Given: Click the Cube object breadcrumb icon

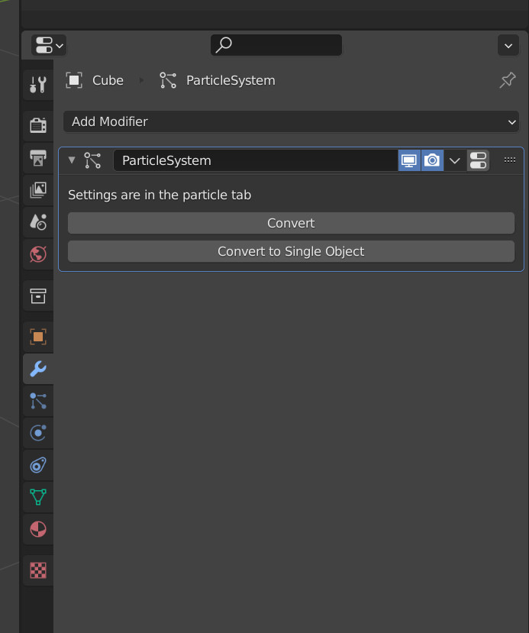Looking at the screenshot, I should [74, 80].
